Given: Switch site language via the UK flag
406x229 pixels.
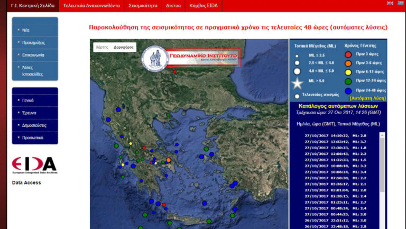Looking at the screenshot, I should 390,3.
